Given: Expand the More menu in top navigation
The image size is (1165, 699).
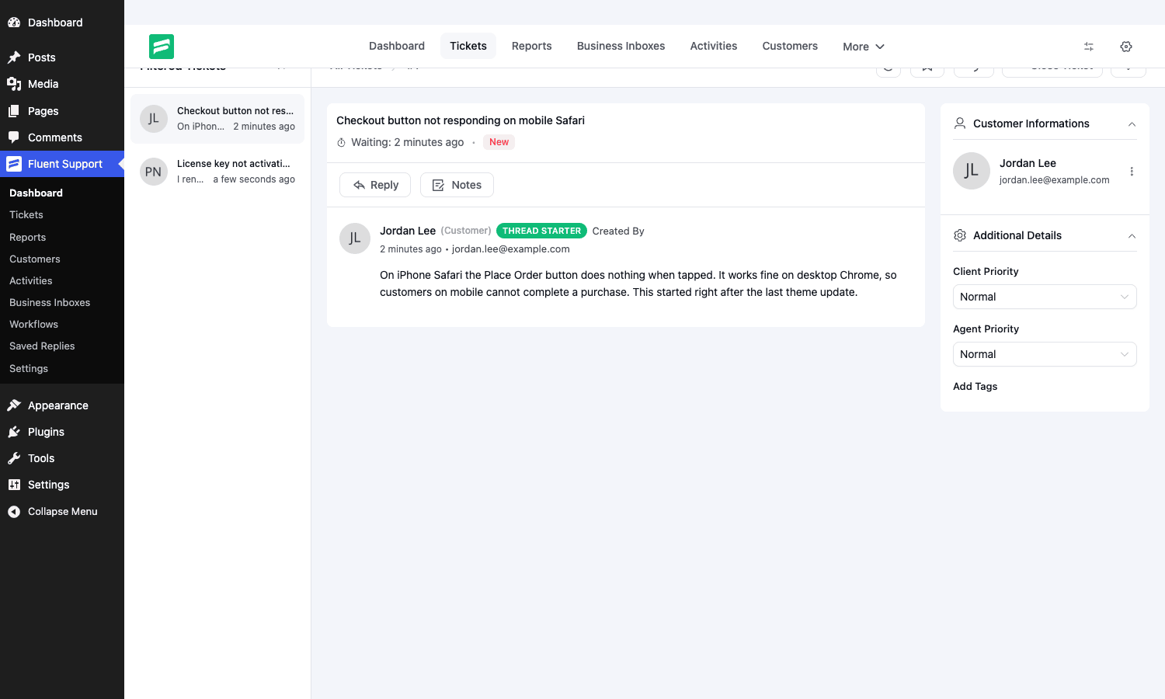Looking at the screenshot, I should 864,47.
